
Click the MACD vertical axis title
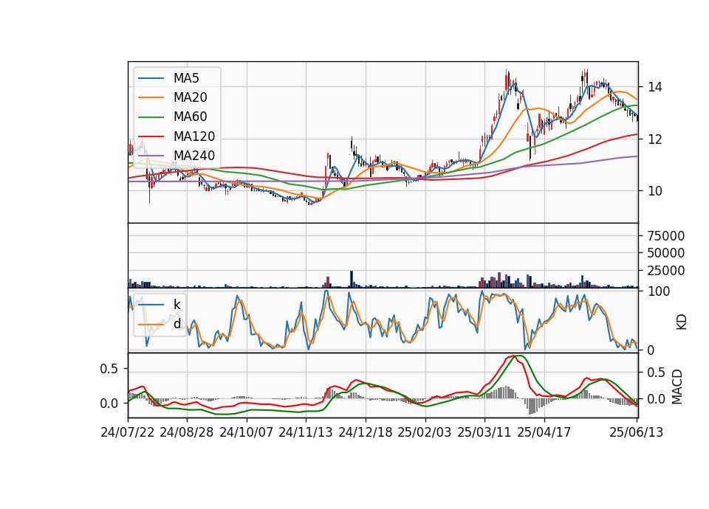tap(677, 387)
